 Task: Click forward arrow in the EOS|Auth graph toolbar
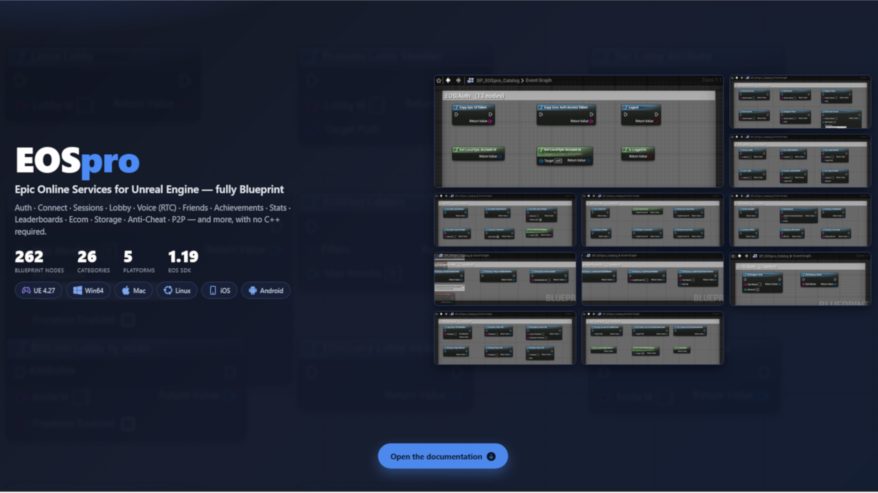458,80
